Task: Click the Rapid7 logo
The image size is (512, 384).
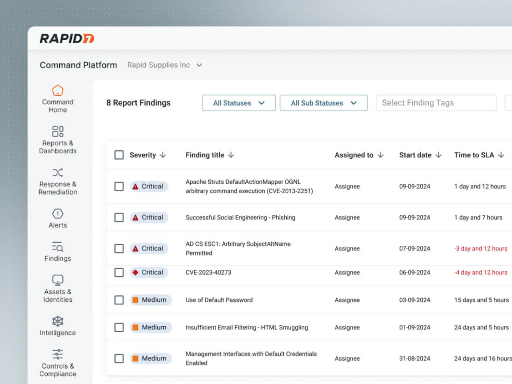Action: coord(67,38)
